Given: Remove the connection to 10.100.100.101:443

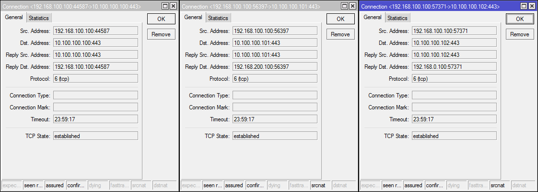Looking at the screenshot, I should tap(340, 34).
